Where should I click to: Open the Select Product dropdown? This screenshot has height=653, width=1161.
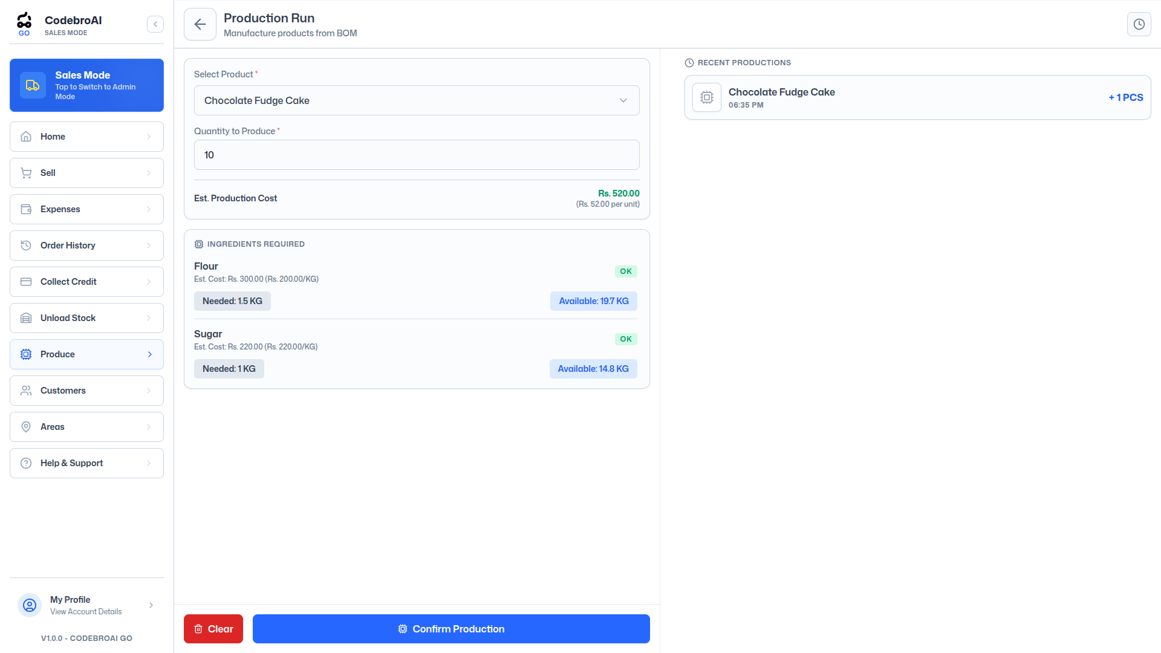tap(417, 100)
